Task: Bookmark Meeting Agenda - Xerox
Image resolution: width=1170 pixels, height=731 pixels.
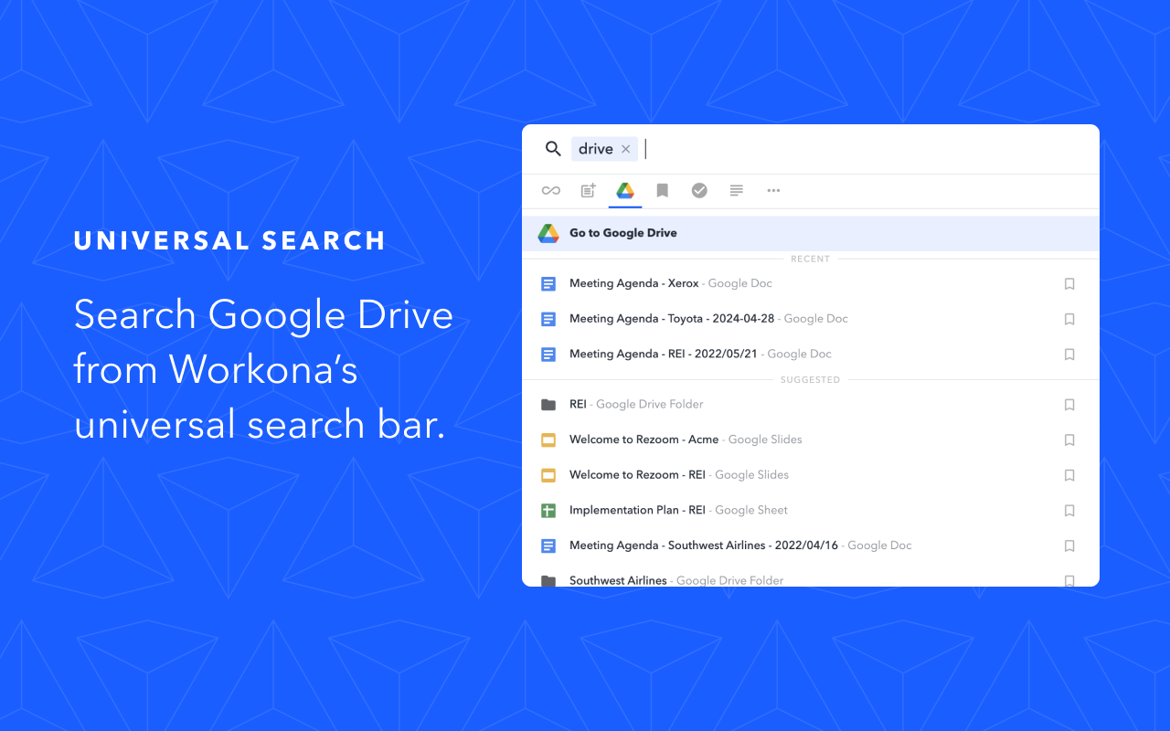Action: 1069,284
